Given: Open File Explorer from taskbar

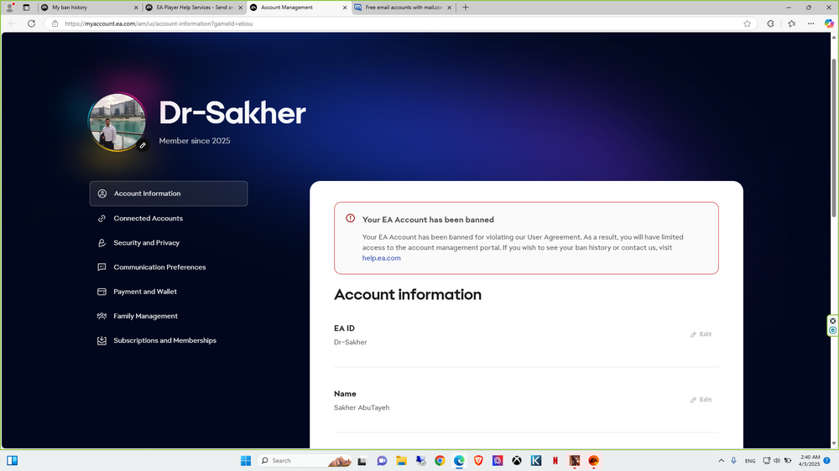Looking at the screenshot, I should pos(401,460).
